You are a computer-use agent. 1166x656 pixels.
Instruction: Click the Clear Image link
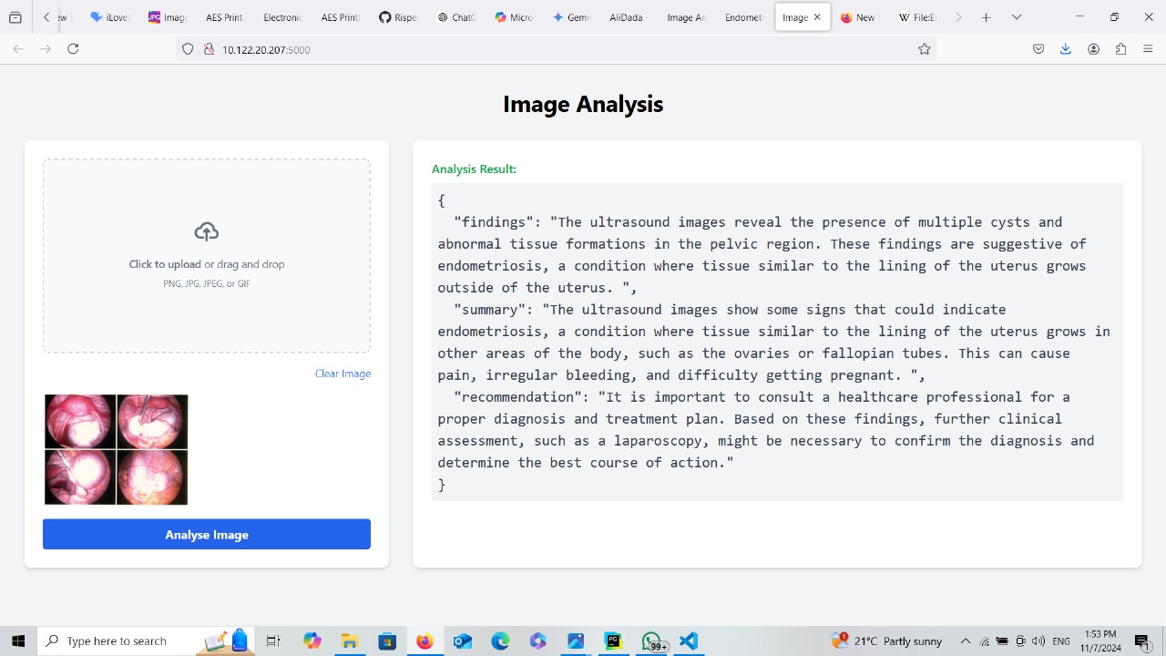[343, 374]
